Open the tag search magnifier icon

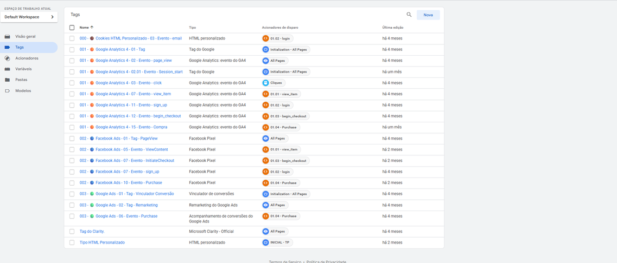tap(409, 15)
